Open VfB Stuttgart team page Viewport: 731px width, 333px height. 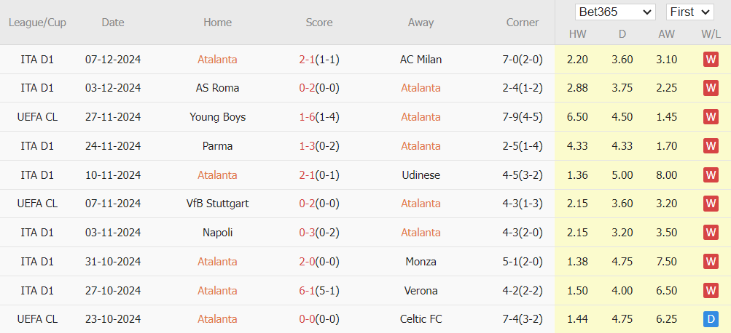217,204
